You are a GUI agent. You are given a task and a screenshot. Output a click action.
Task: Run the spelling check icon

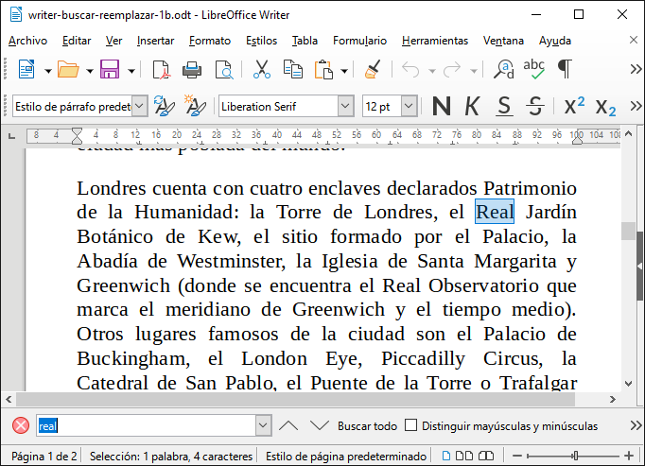click(534, 70)
